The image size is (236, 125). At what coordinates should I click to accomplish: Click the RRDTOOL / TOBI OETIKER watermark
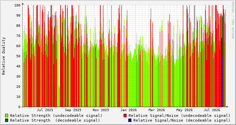point(233,20)
